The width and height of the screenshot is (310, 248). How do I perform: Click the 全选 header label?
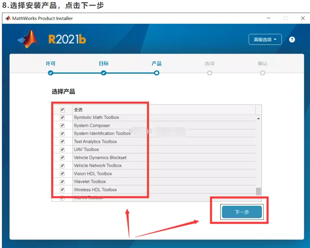point(78,110)
